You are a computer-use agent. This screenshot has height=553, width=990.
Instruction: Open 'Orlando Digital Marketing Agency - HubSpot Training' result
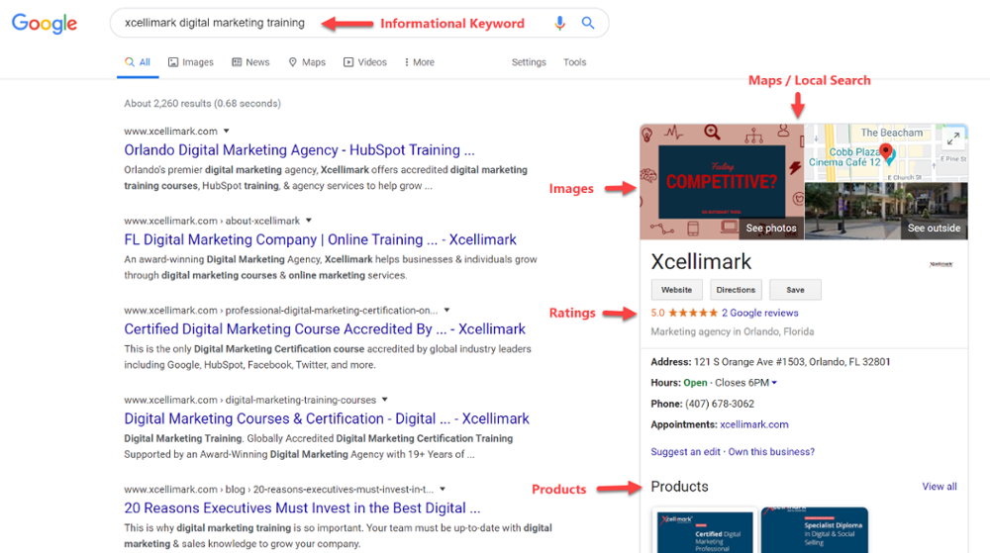(x=299, y=150)
